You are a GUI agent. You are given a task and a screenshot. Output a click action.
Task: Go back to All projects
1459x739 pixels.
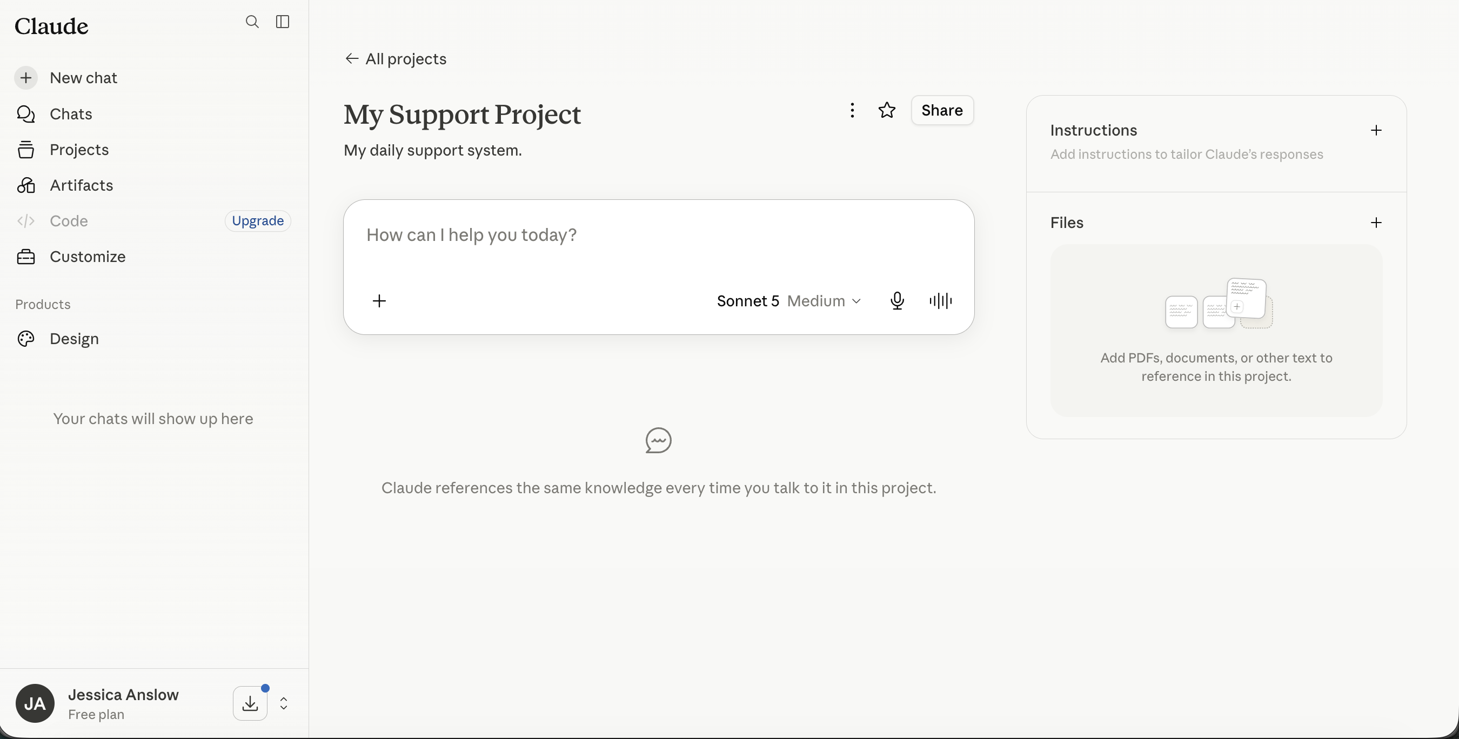tap(396, 59)
